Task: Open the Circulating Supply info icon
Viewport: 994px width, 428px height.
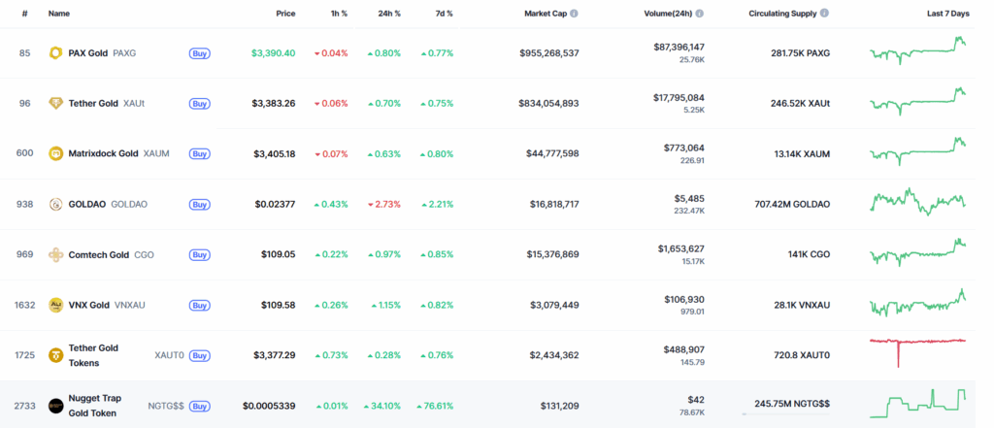Action: coord(824,14)
